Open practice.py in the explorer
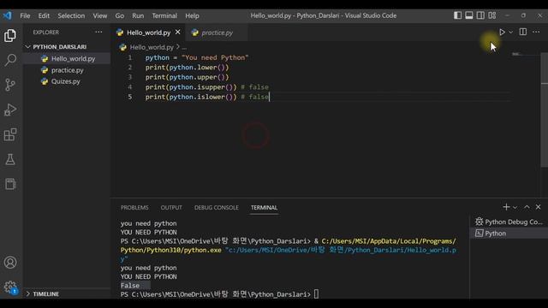Viewport: 548px width, 308px height. [x=67, y=70]
